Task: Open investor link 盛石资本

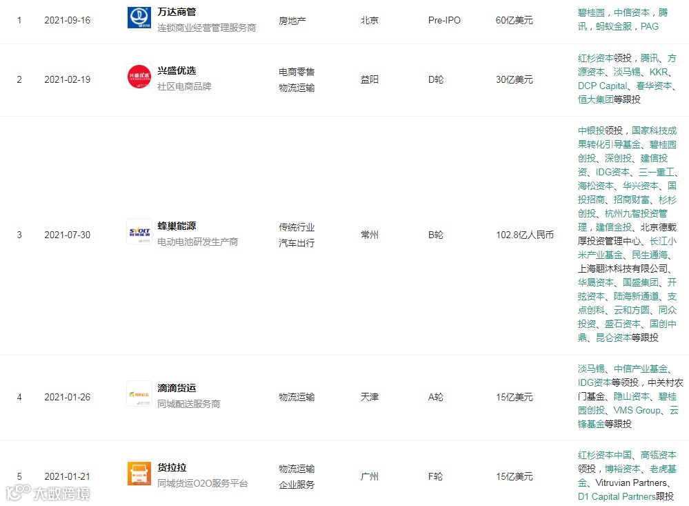Action: point(623,324)
